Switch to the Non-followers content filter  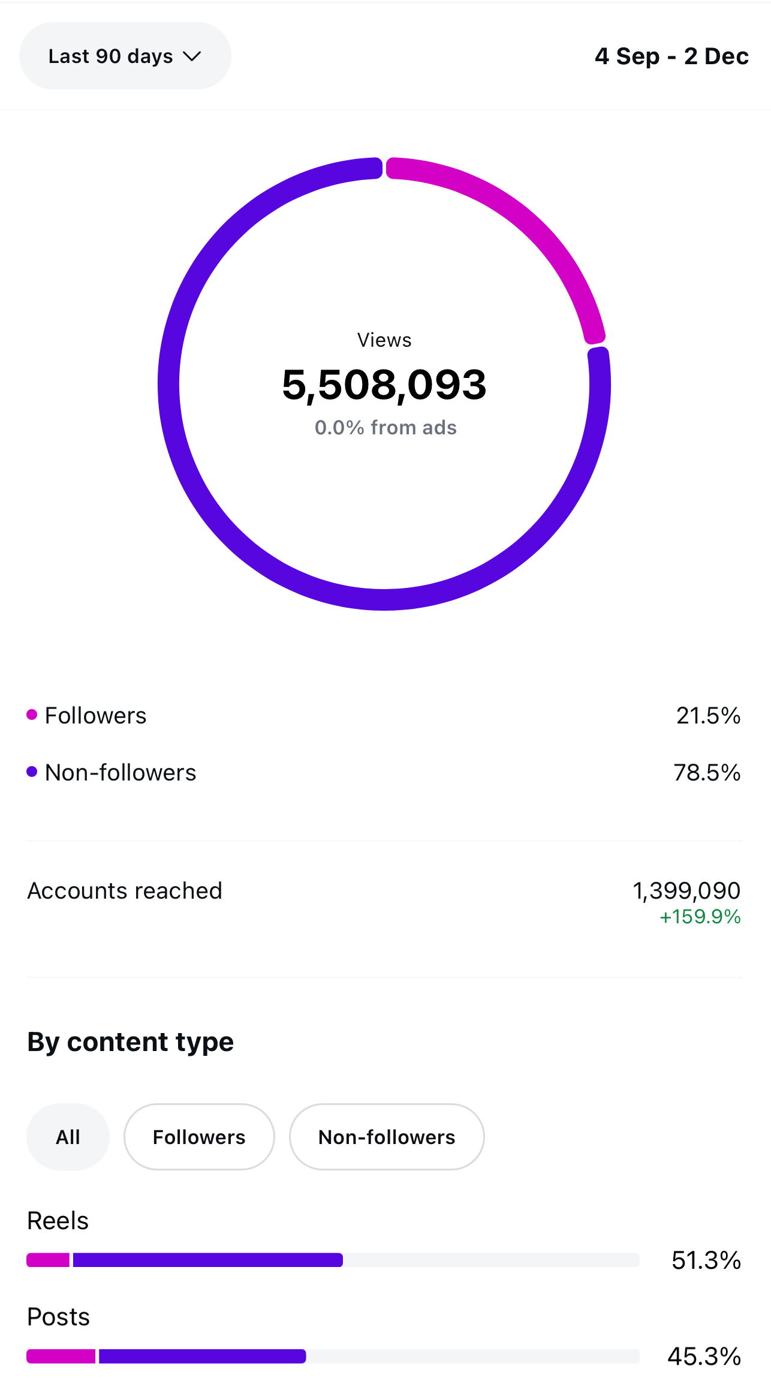coord(387,1137)
